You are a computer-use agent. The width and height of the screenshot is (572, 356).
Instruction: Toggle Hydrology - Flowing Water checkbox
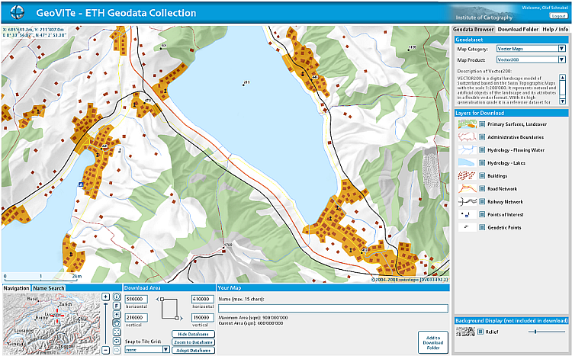click(x=482, y=150)
